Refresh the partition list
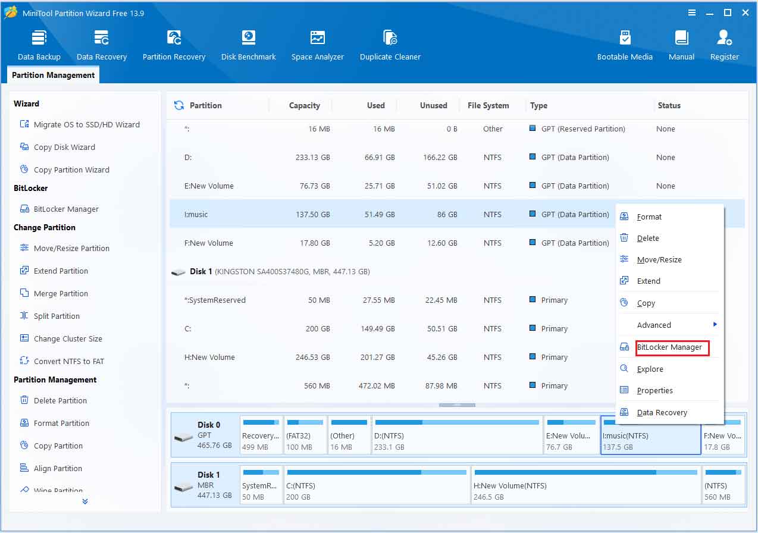This screenshot has width=758, height=533. [178, 105]
